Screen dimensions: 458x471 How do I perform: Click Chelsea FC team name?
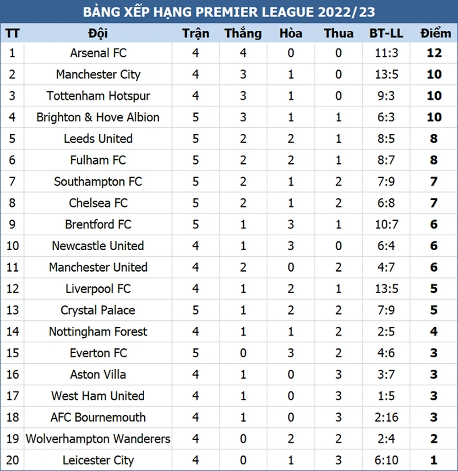pyautogui.click(x=98, y=203)
